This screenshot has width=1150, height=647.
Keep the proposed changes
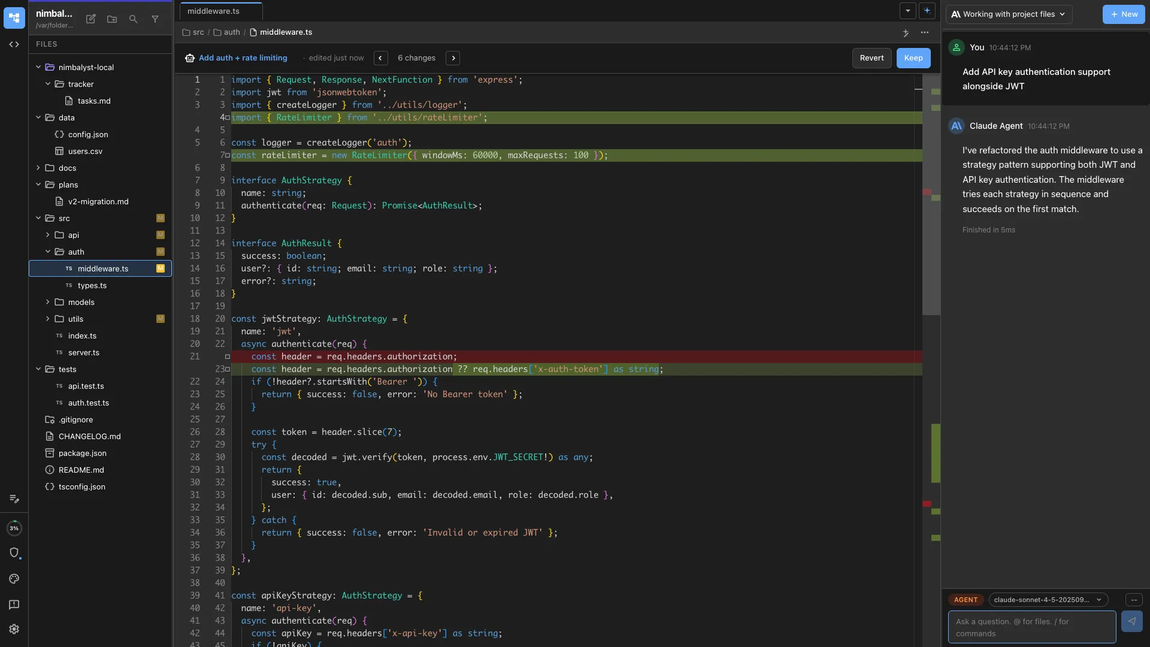point(913,58)
